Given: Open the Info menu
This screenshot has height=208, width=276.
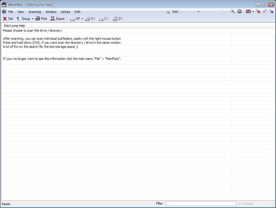Looking at the screenshot, I should point(77,12).
